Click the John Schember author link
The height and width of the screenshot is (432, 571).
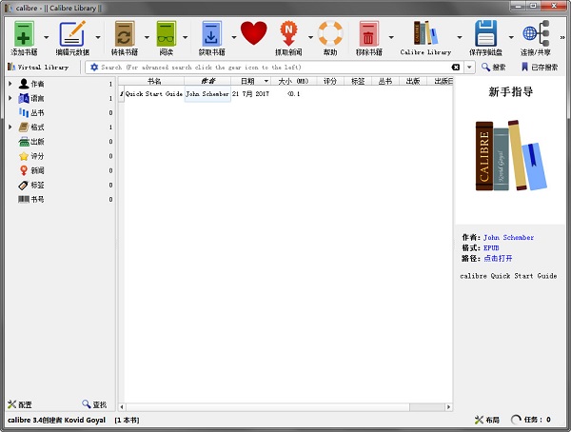[x=508, y=238]
